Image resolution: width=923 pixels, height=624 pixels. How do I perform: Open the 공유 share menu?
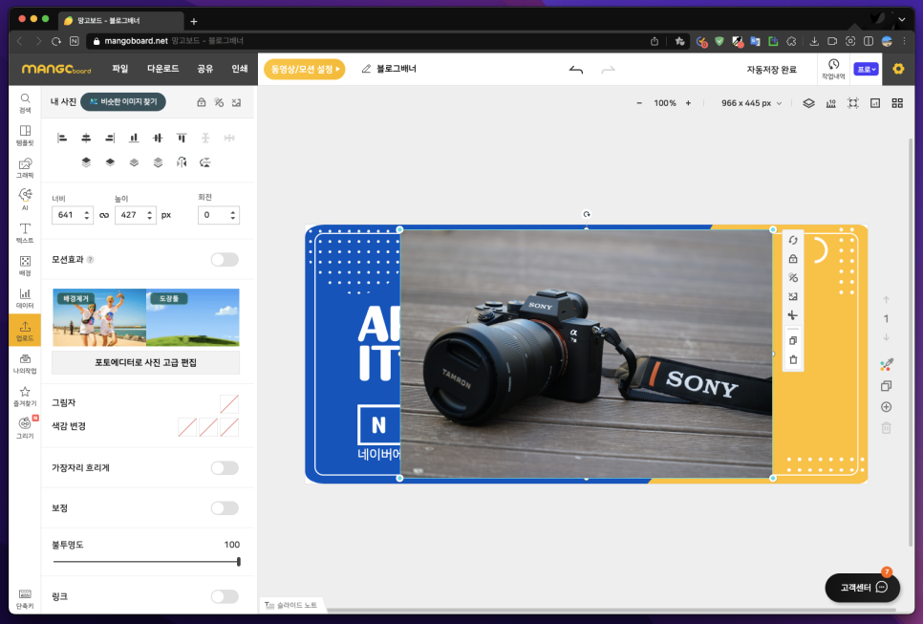tap(204, 69)
